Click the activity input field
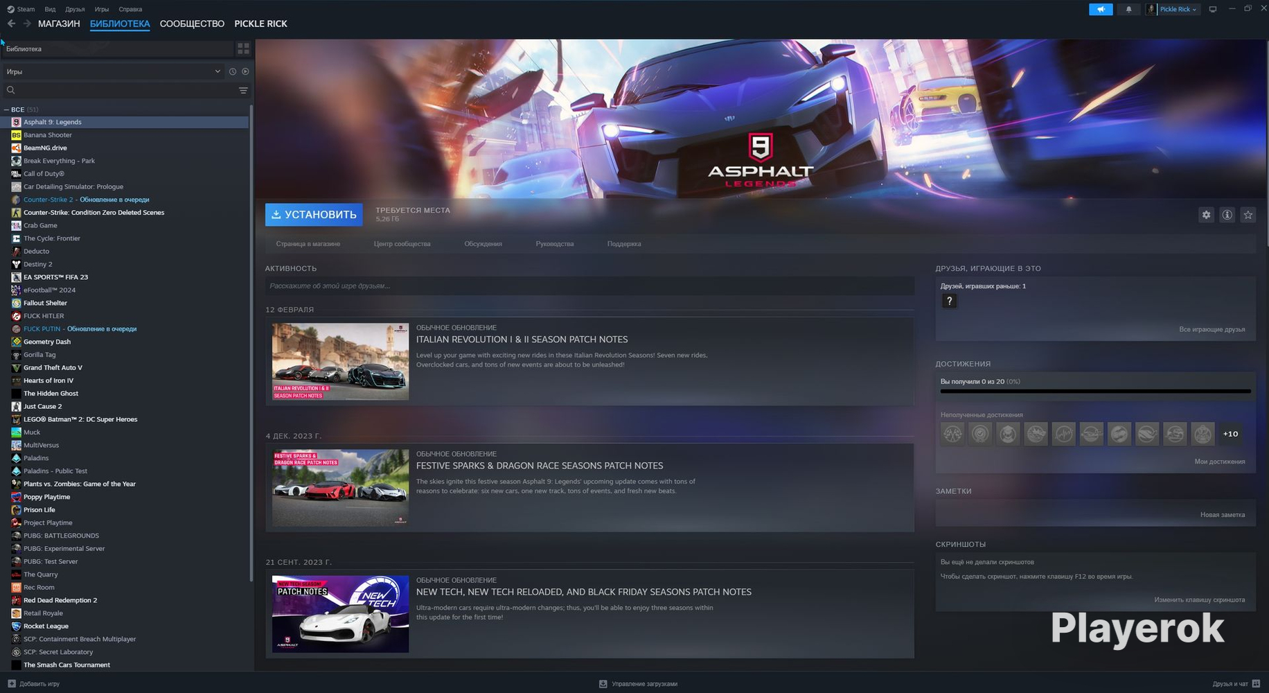1269x693 pixels. 589,286
